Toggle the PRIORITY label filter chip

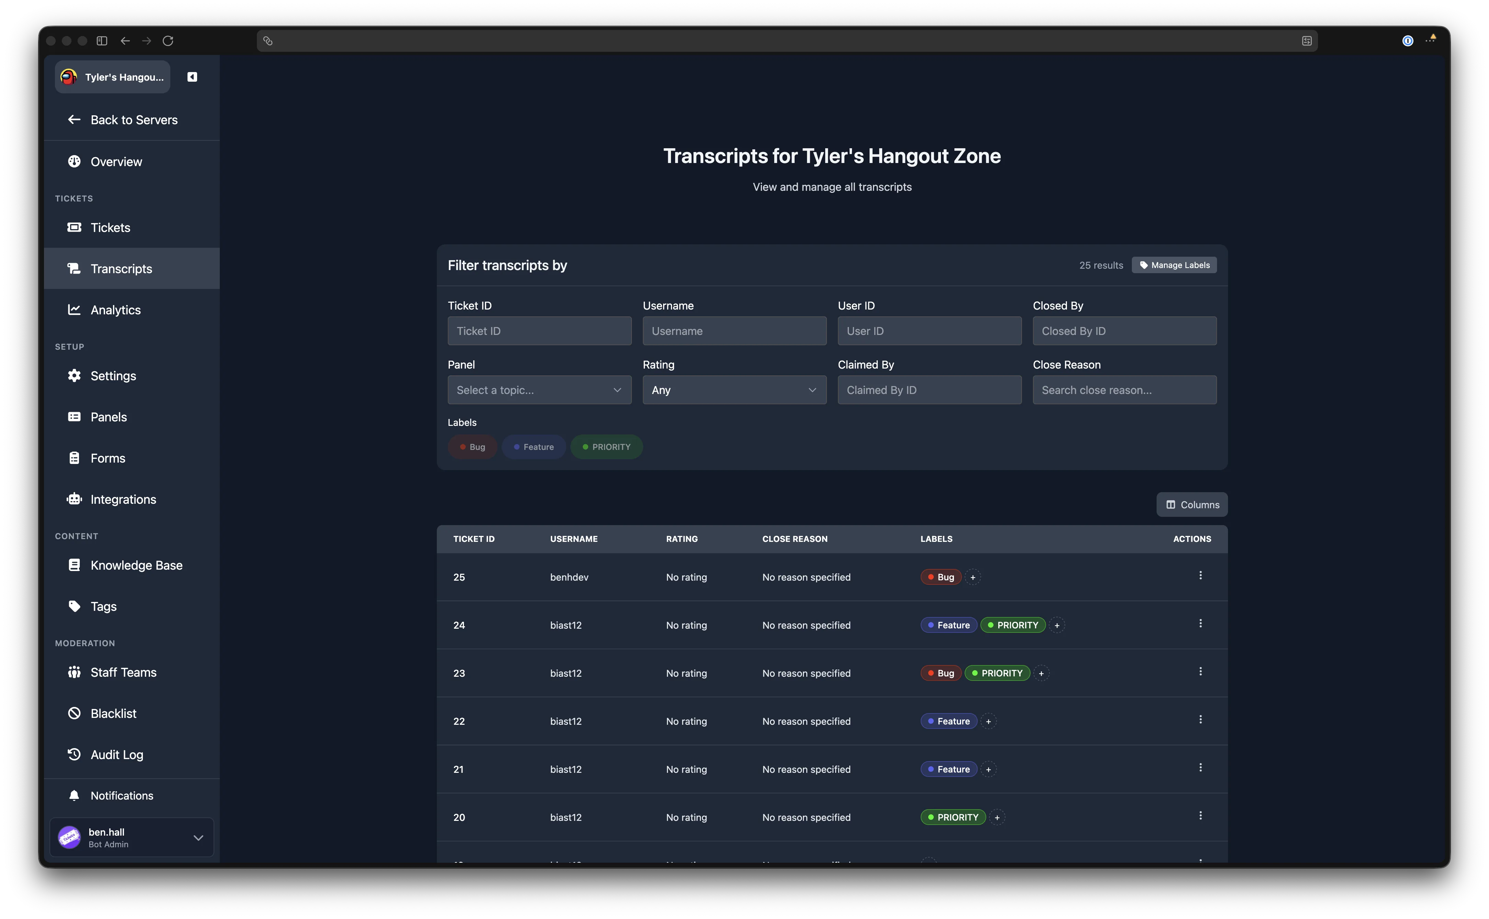pos(606,447)
